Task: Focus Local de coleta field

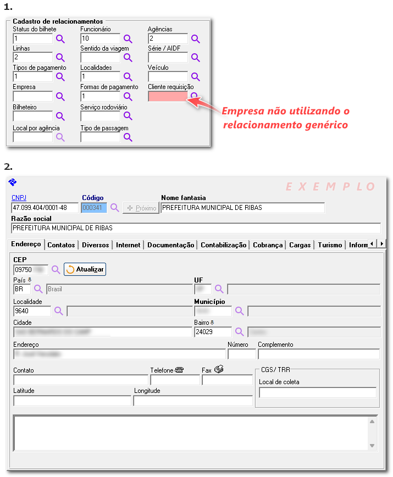Action: point(318,392)
